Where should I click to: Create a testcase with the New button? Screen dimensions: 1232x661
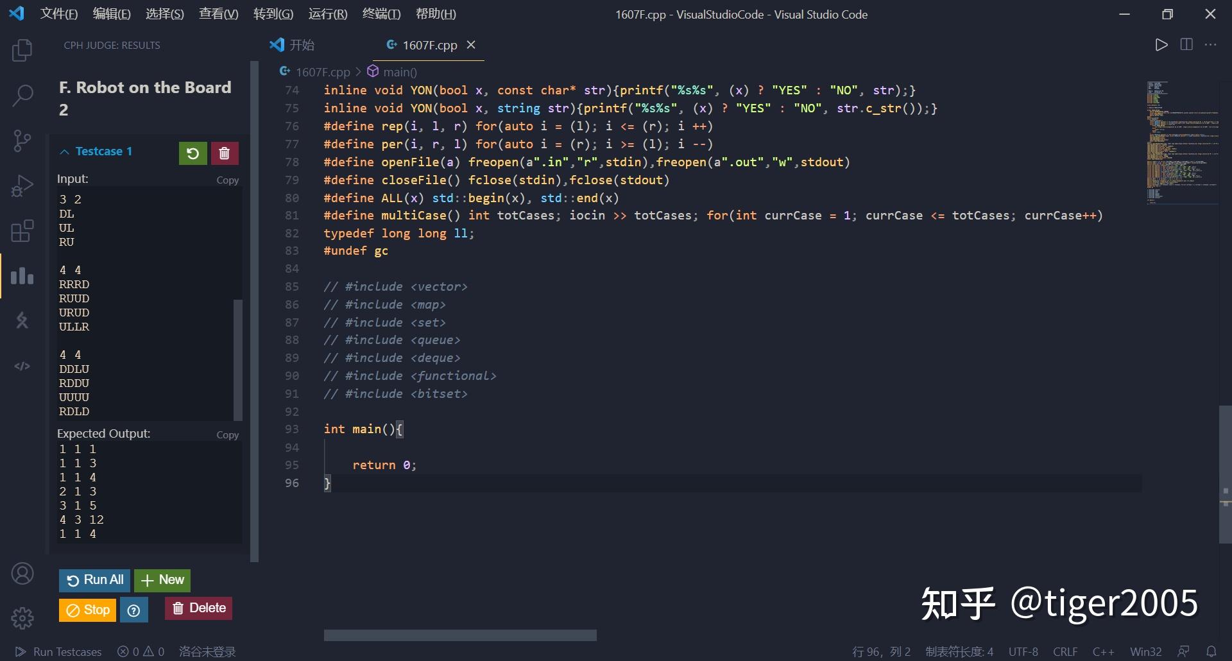[x=162, y=579]
